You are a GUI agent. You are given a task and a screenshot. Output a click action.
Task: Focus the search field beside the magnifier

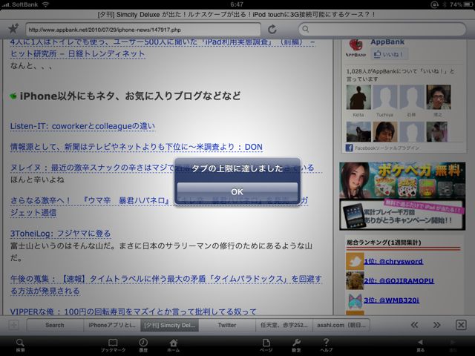[382, 30]
